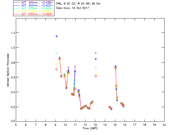The height and width of the screenshot is (135, 169).
Task: Click the 'Data from: 16 Oct 2017' text
Action: [73, 8]
